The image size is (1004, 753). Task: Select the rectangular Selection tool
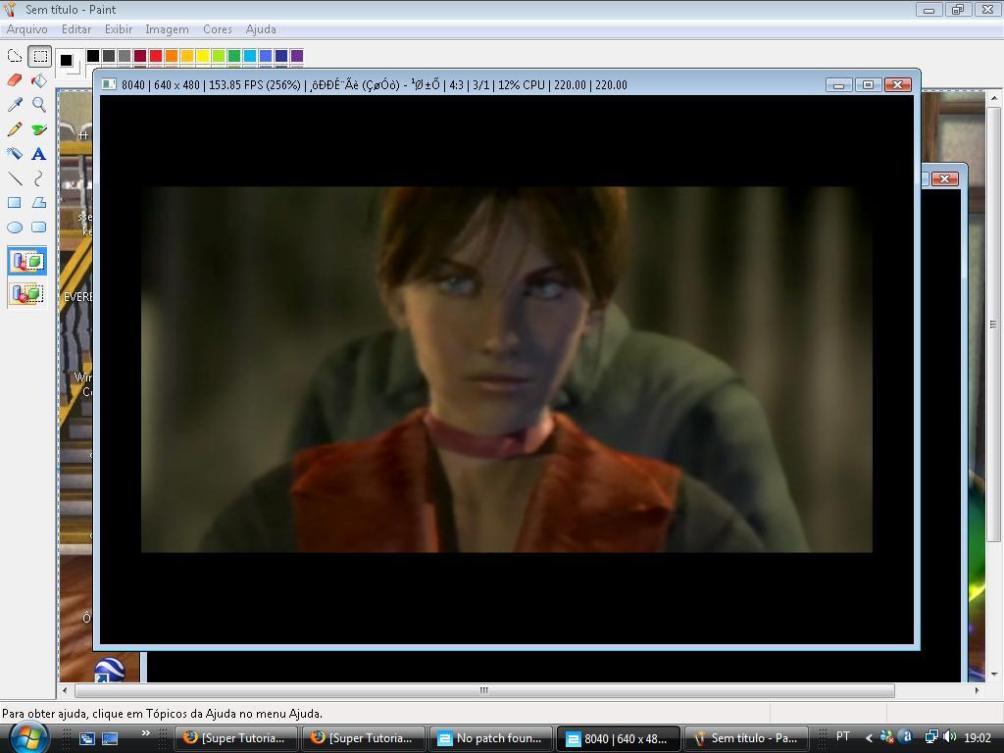(39, 56)
